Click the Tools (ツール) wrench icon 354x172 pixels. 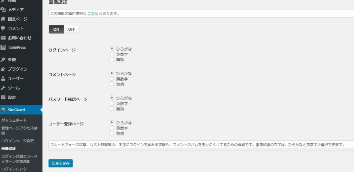point(3,88)
